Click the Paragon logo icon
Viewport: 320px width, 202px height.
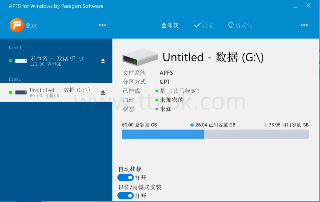coord(17,25)
